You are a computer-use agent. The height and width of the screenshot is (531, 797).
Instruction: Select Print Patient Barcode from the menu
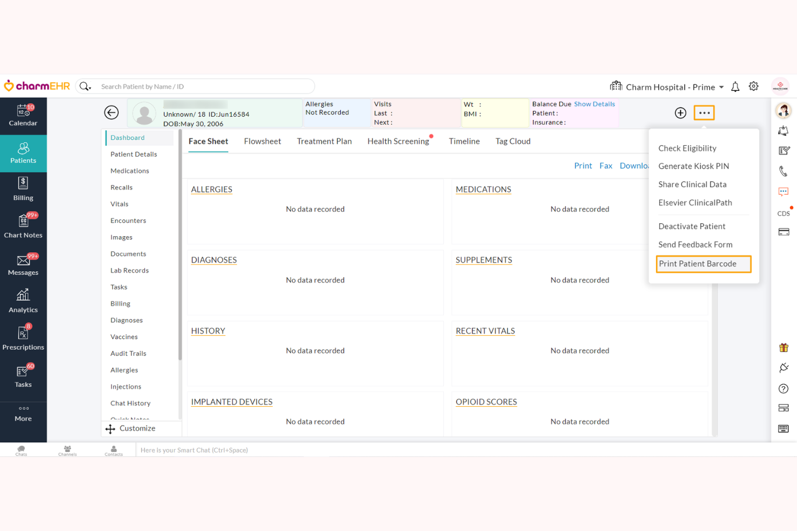(x=698, y=264)
